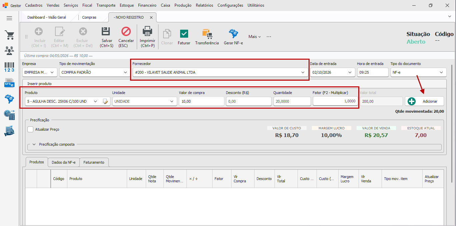Image resolution: width=456 pixels, height=226 pixels.
Task: Click the Salvar floppy disk icon
Action: [106, 31]
